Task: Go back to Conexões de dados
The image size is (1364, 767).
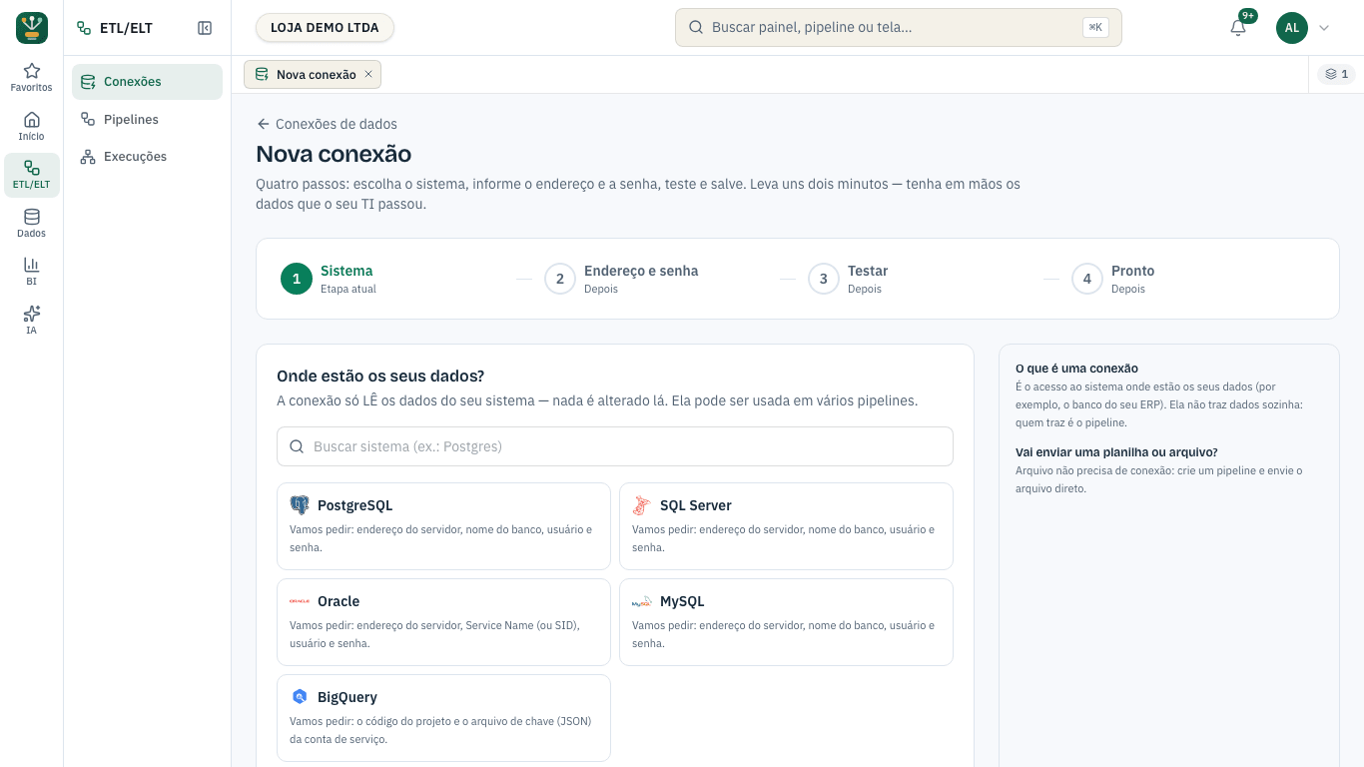Action: (327, 124)
